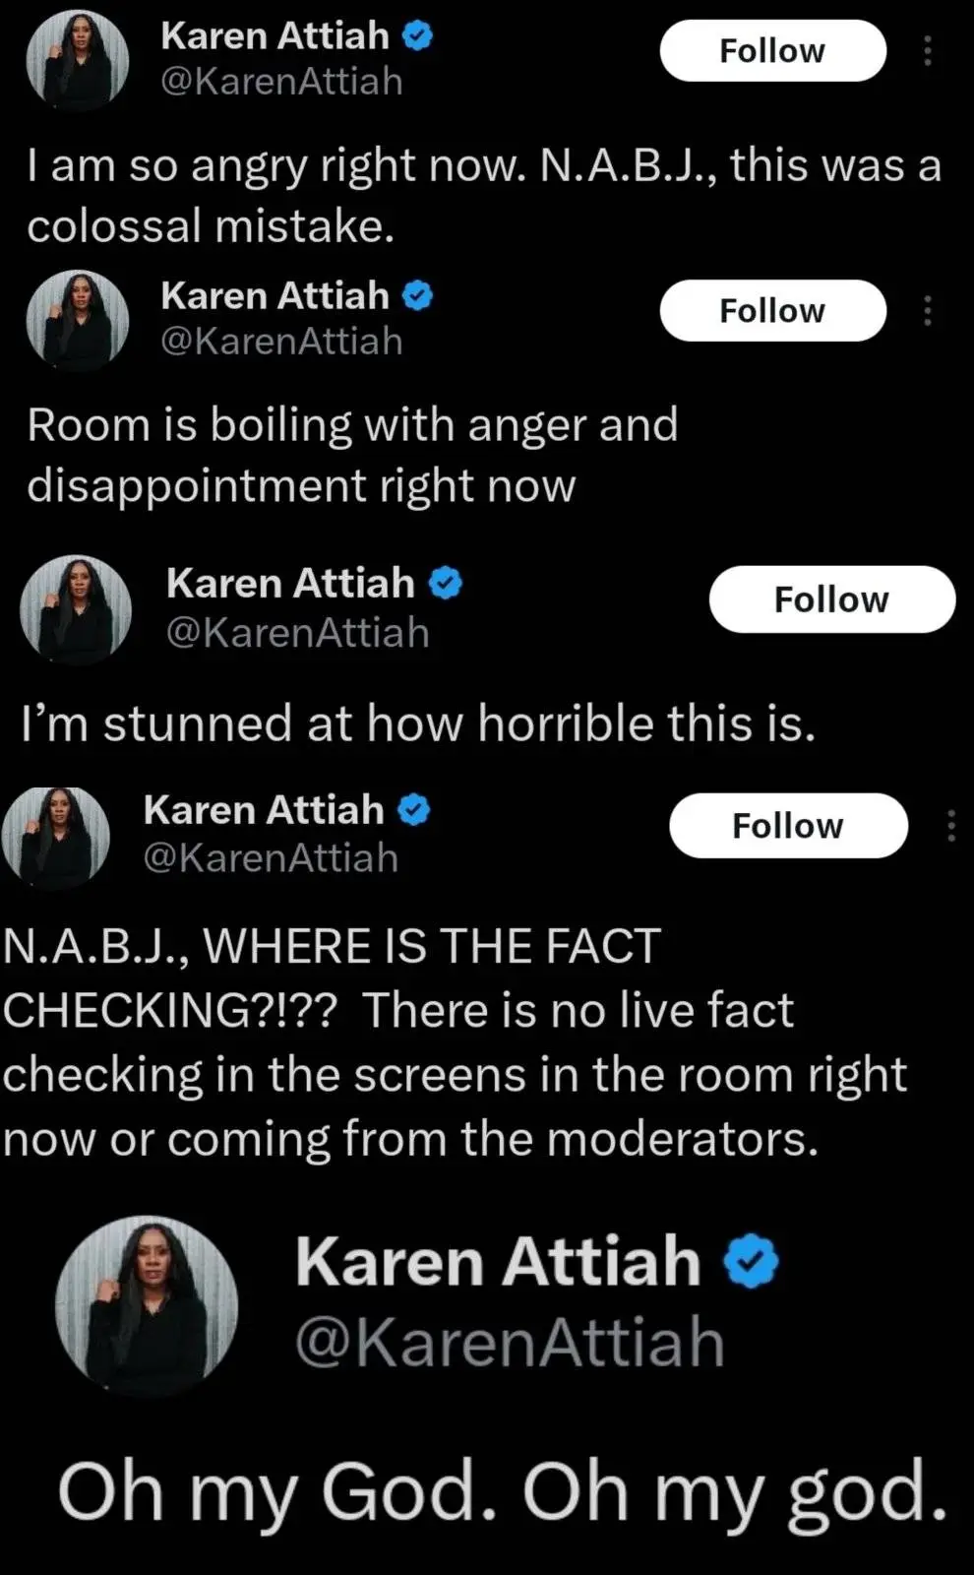Click Follow on the "WHERE IS THE FACT CHECKING" tweet
974x1575 pixels.
tap(788, 825)
